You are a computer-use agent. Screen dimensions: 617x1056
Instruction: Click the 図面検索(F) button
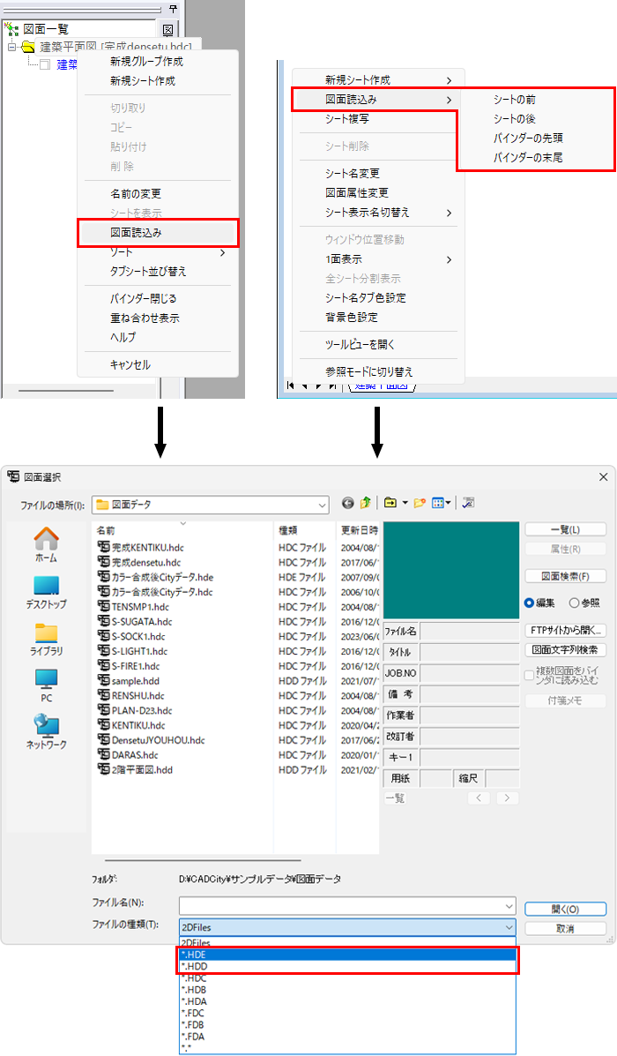click(565, 576)
